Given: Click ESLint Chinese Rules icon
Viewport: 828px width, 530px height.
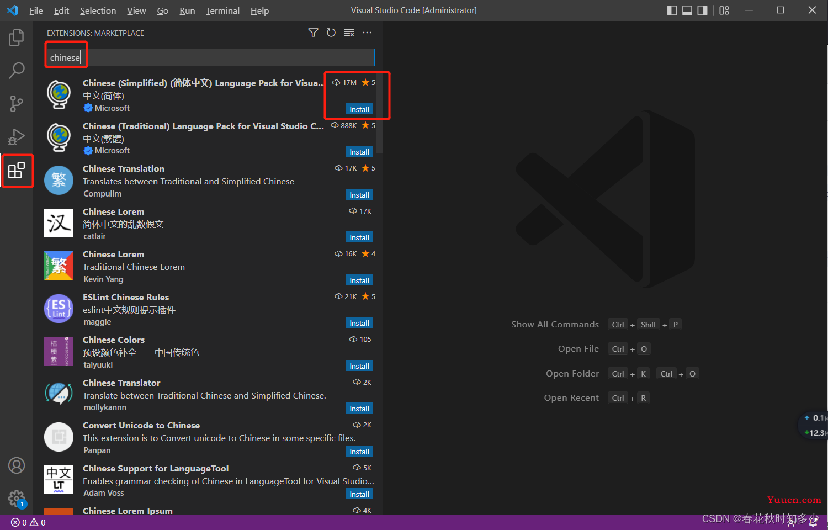Looking at the screenshot, I should [x=59, y=309].
